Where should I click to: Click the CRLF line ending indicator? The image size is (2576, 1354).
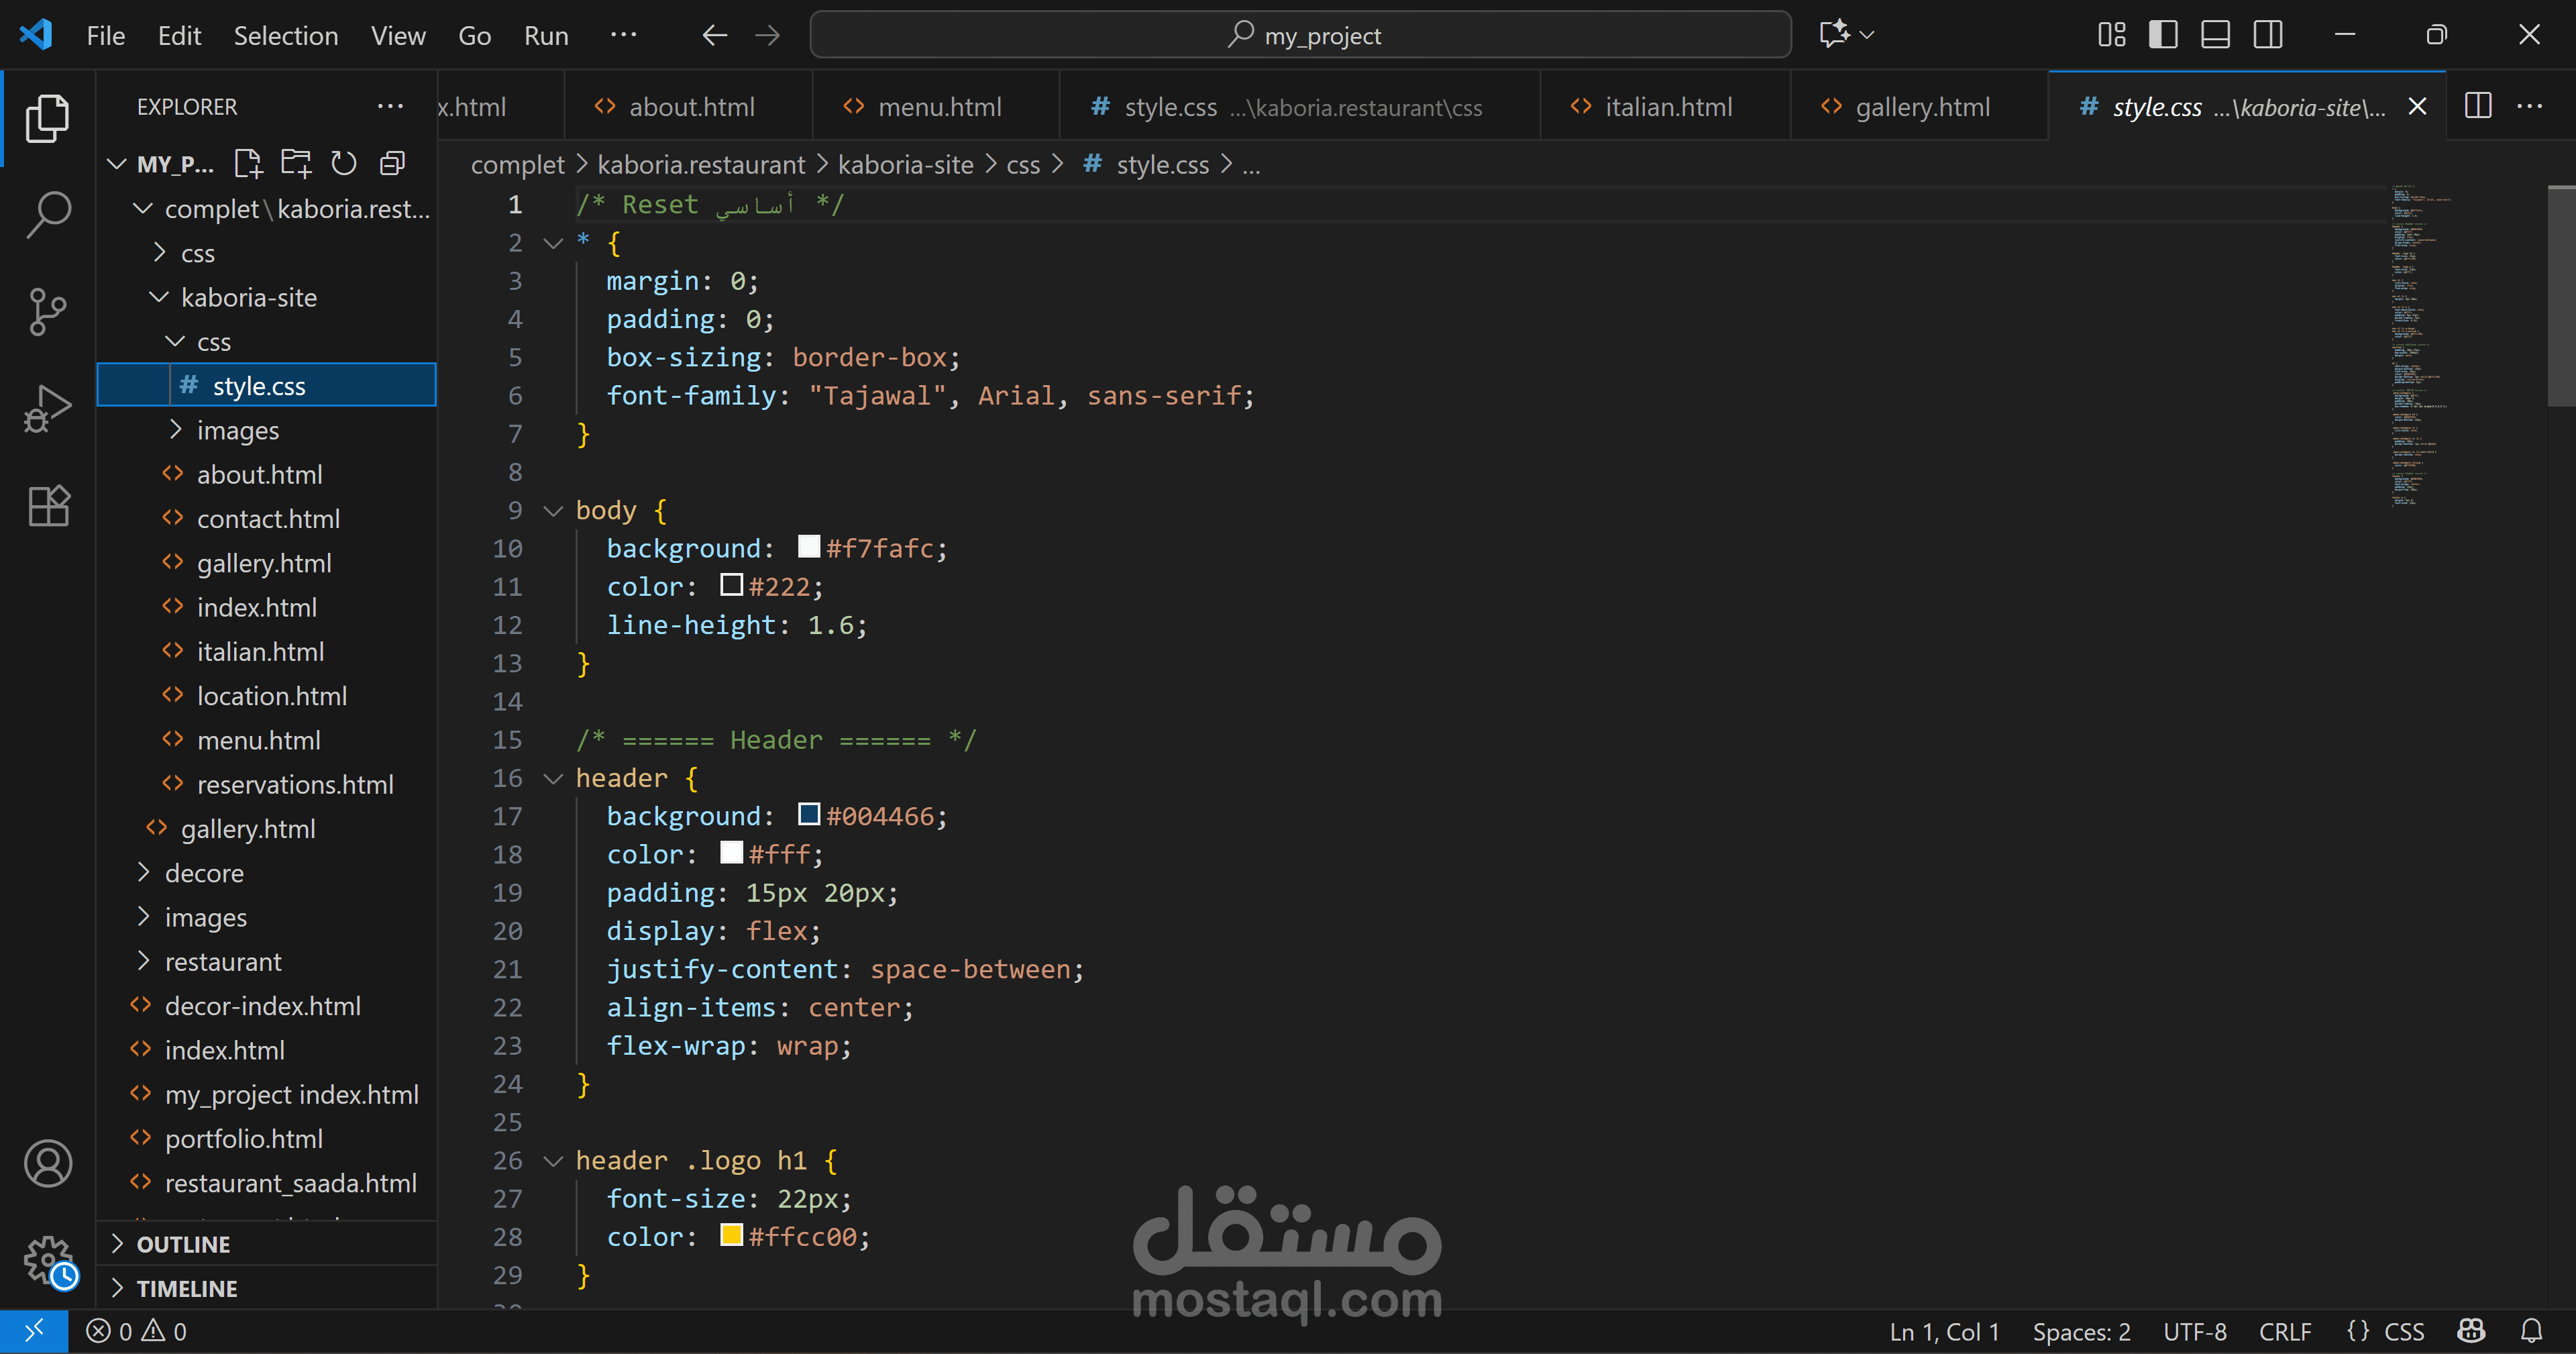[2284, 1332]
